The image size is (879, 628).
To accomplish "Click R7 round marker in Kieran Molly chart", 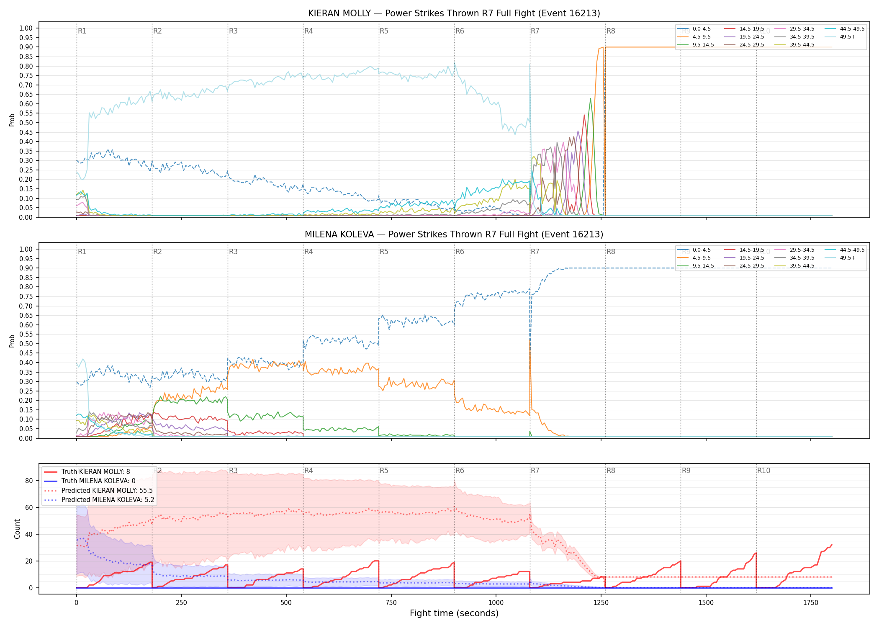I will coord(535,31).
